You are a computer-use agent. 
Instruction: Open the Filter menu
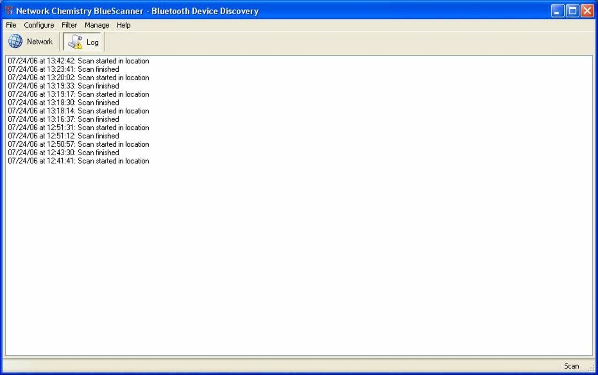coord(69,25)
